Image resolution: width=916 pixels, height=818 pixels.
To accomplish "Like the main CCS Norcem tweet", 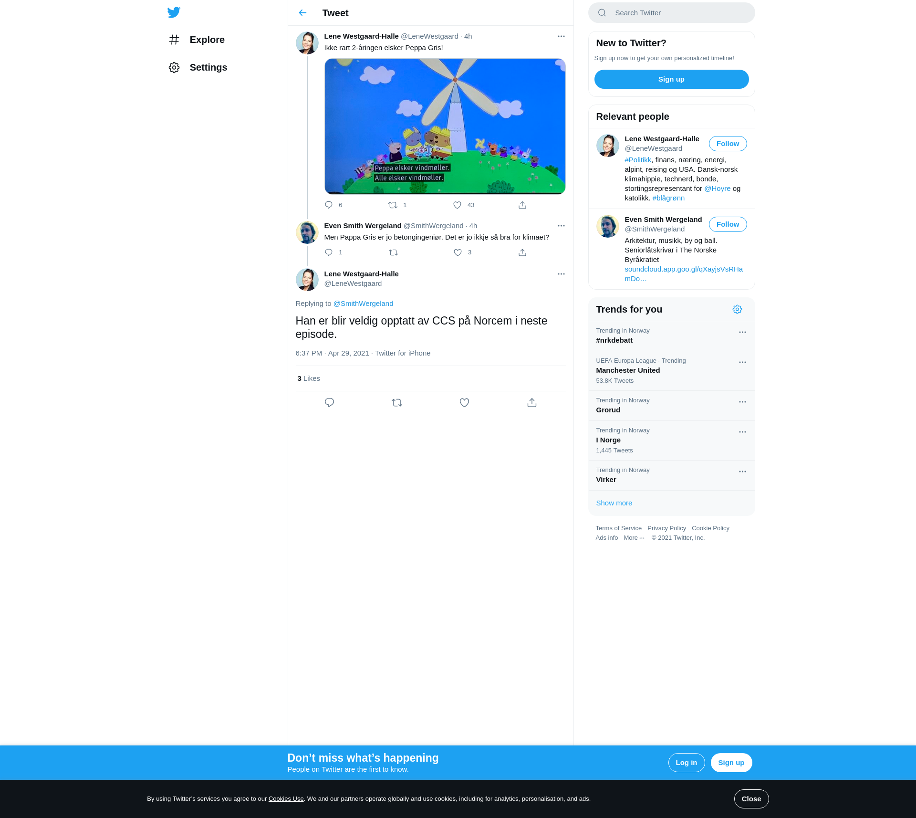I will (x=464, y=403).
